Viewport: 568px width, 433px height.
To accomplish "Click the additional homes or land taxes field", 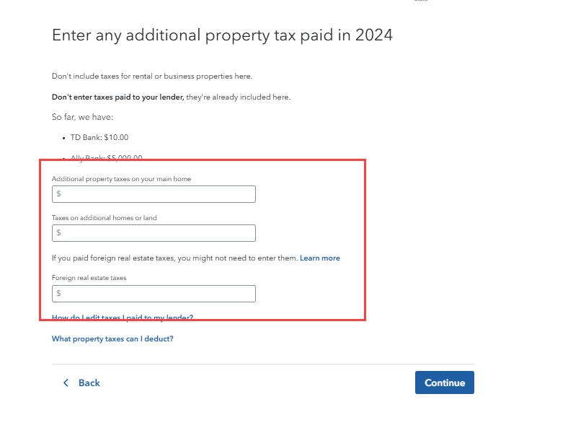I will click(x=154, y=233).
